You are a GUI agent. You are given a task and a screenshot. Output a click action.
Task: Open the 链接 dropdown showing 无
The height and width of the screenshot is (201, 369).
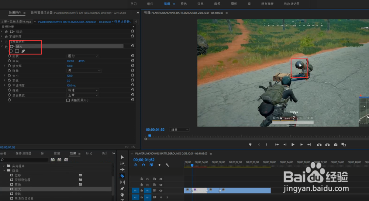click(x=84, y=70)
